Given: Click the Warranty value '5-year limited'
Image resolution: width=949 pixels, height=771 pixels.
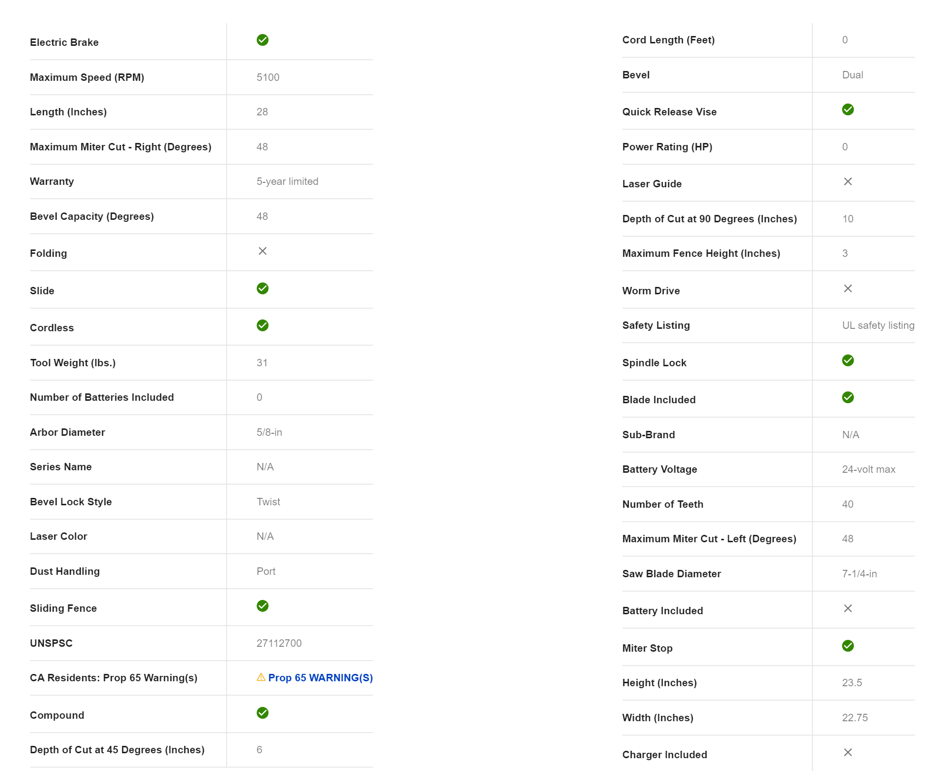Looking at the screenshot, I should click(x=287, y=181).
